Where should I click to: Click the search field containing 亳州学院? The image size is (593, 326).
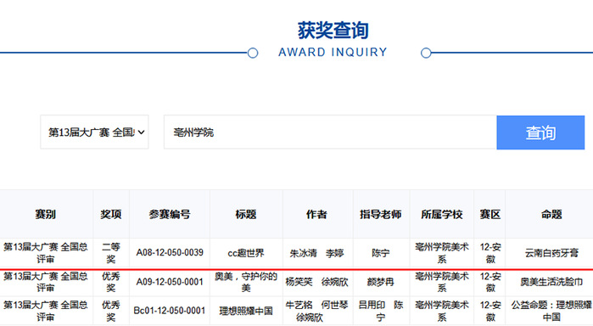[330, 132]
